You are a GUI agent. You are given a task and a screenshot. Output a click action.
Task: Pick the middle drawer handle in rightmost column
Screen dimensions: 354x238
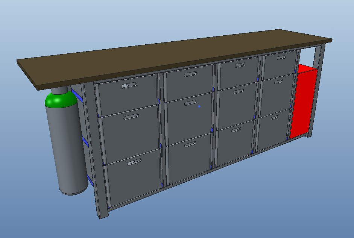(278, 82)
